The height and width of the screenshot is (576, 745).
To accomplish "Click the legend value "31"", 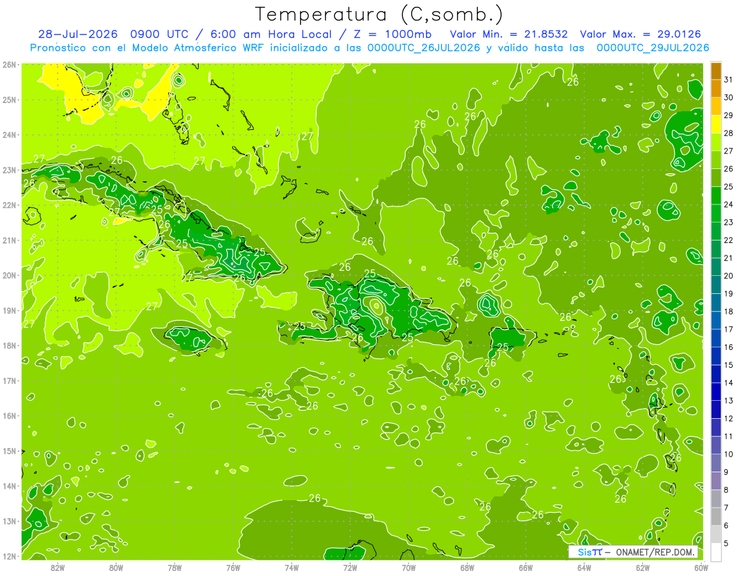I will click(729, 80).
